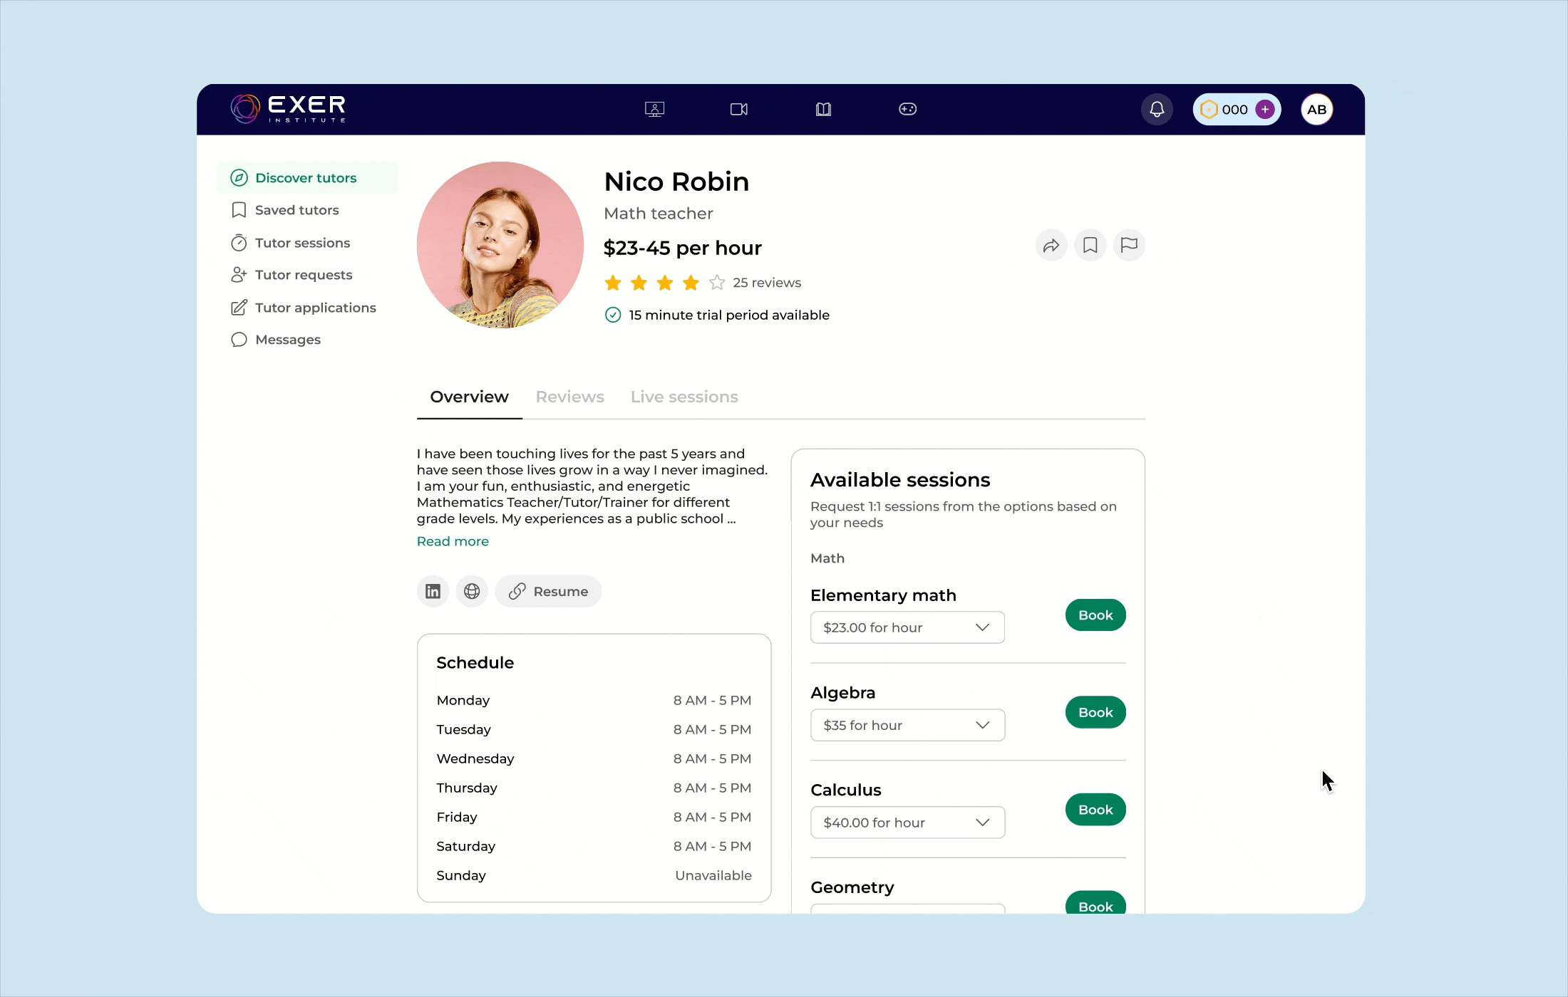This screenshot has height=997, width=1568.
Task: Open the book icon in the top navigation
Action: coord(823,109)
